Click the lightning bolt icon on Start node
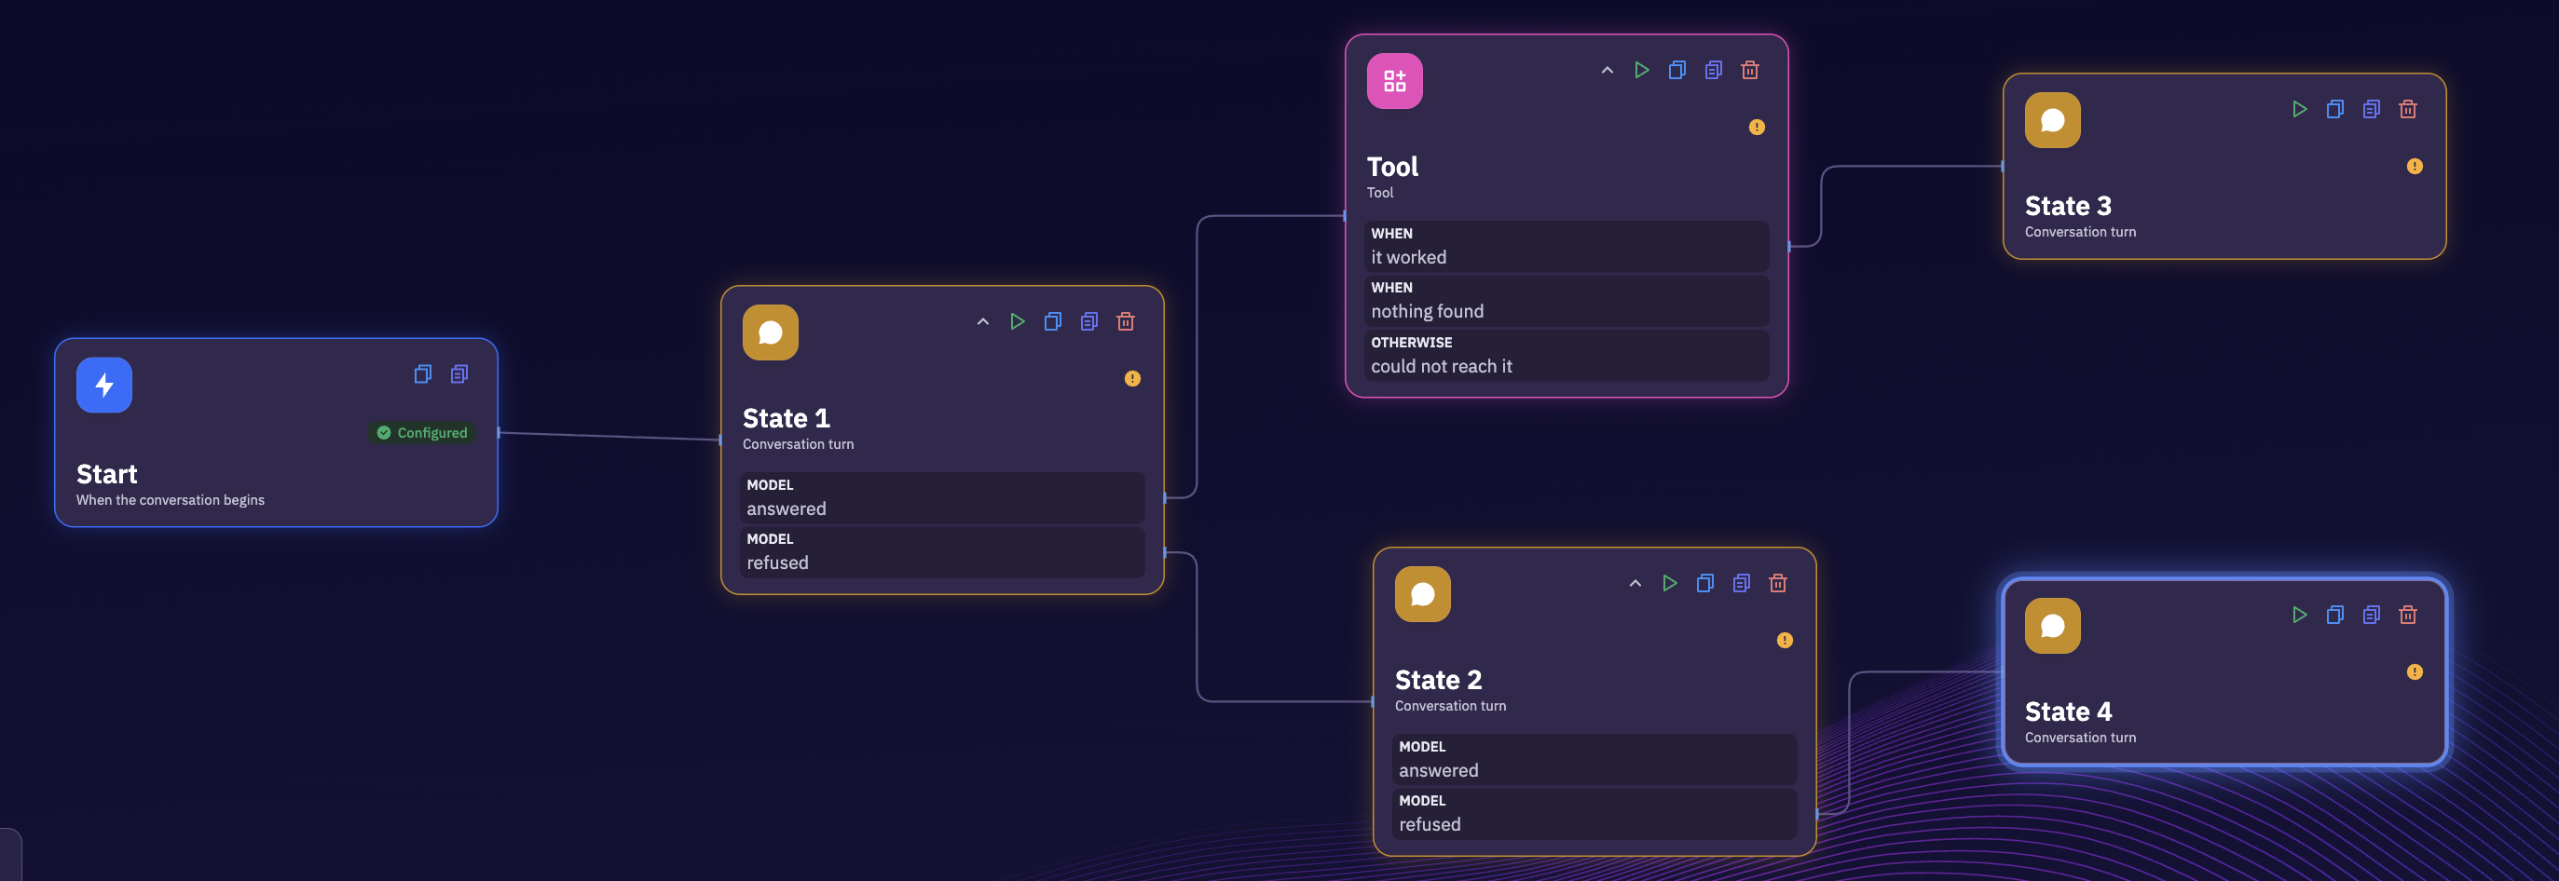 [104, 386]
